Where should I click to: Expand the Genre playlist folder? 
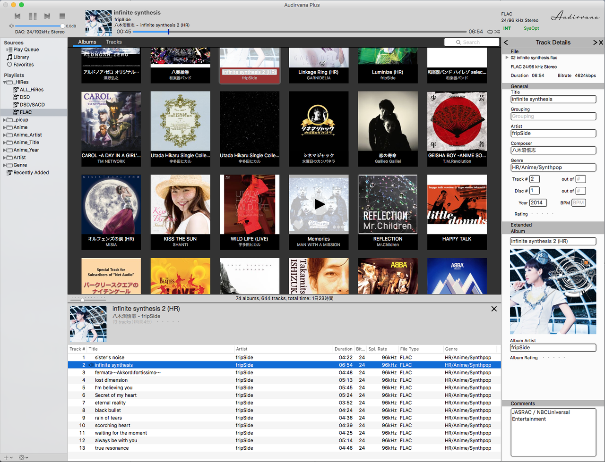pos(4,165)
